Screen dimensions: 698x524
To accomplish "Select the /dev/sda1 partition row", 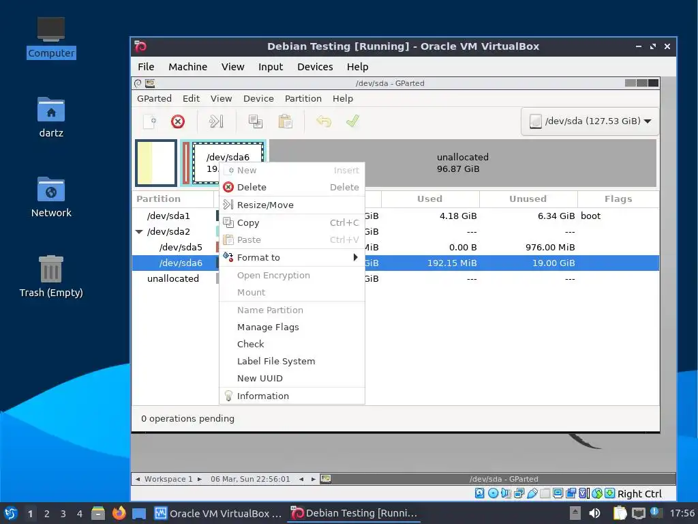I will [x=395, y=216].
